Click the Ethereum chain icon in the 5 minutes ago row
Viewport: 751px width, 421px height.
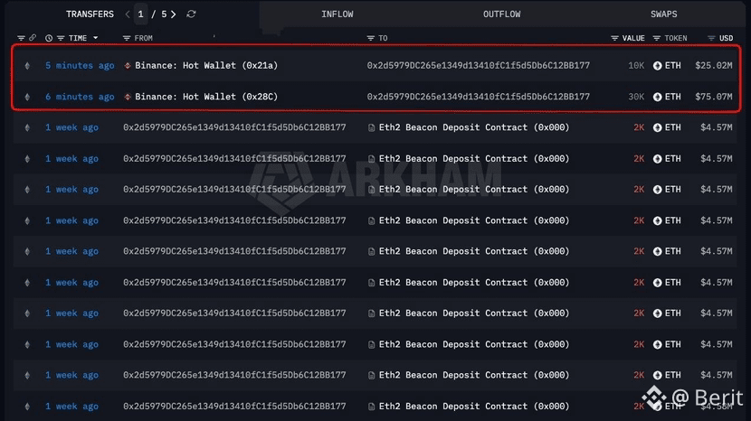pyautogui.click(x=27, y=66)
